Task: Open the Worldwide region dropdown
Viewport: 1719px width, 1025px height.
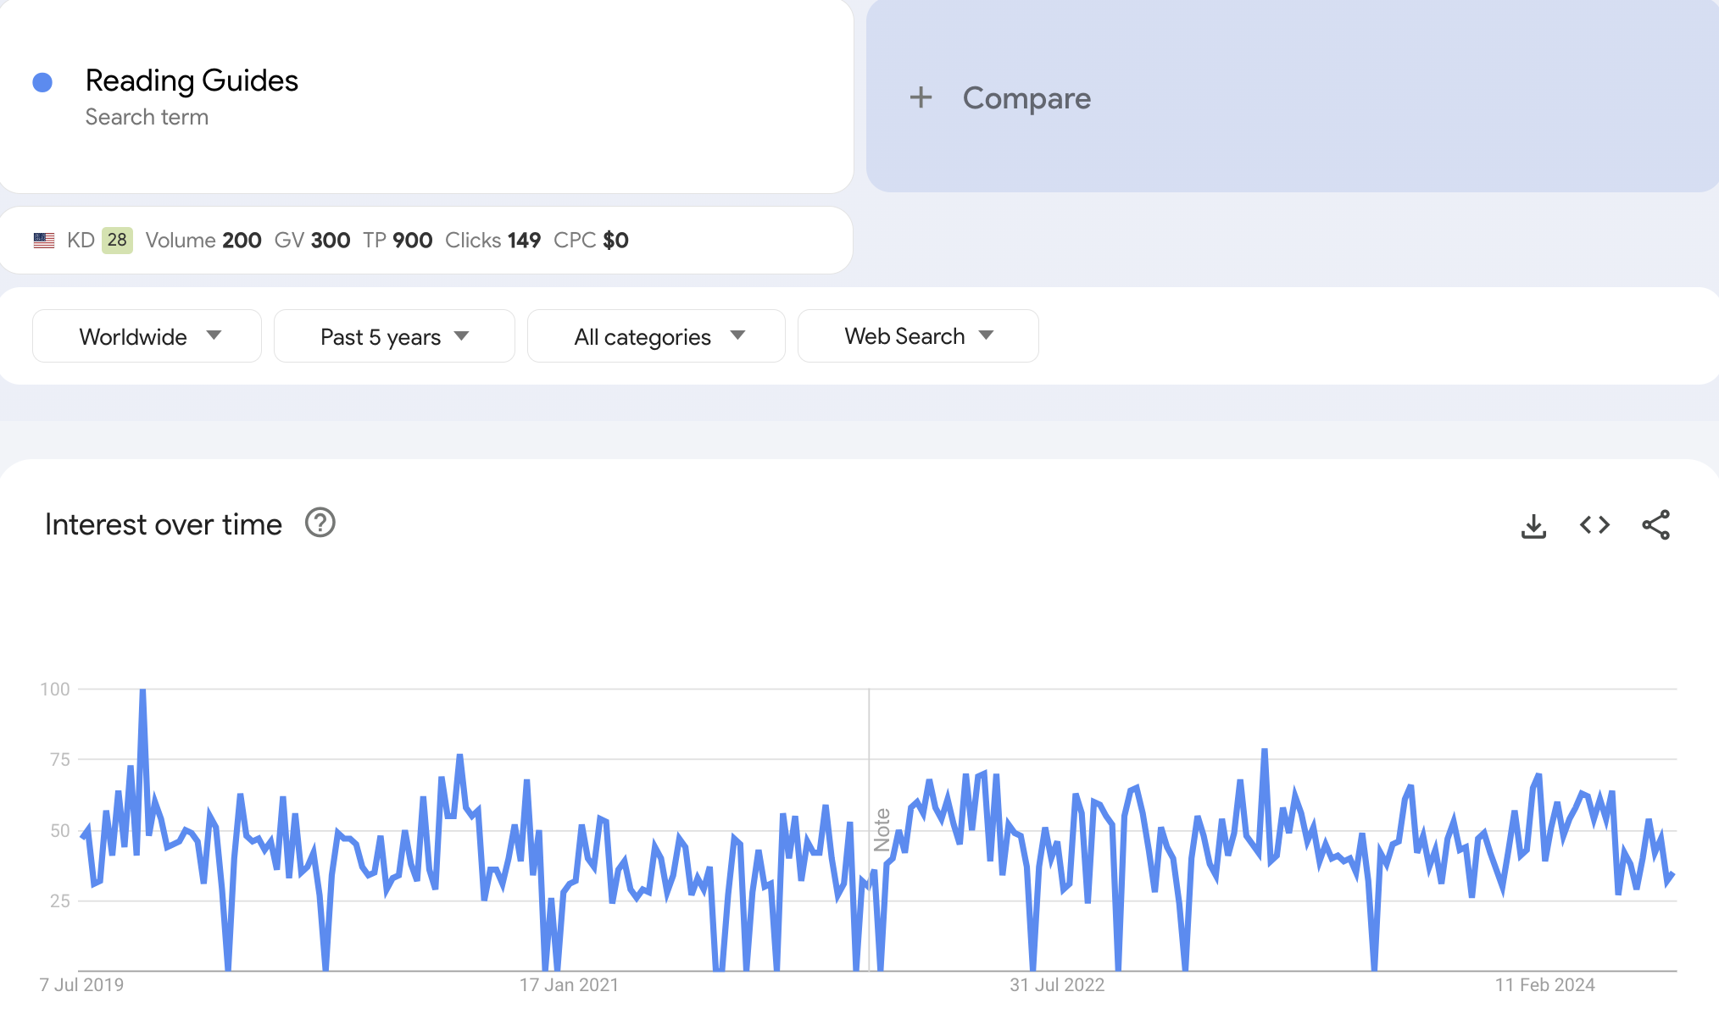Action: (x=147, y=336)
